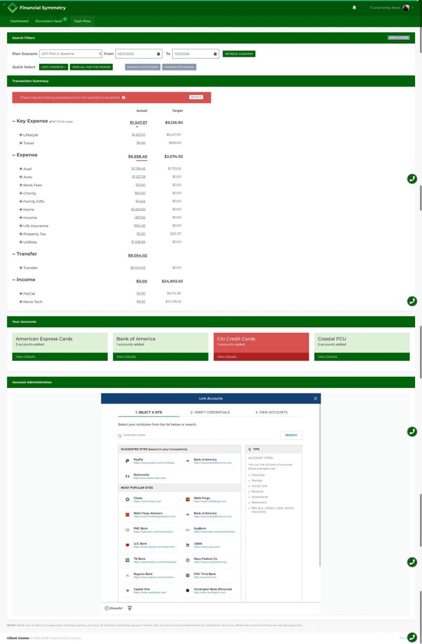Image resolution: width=422 pixels, height=644 pixels.
Task: Click the Huntington Bank logo
Action: click(x=187, y=590)
